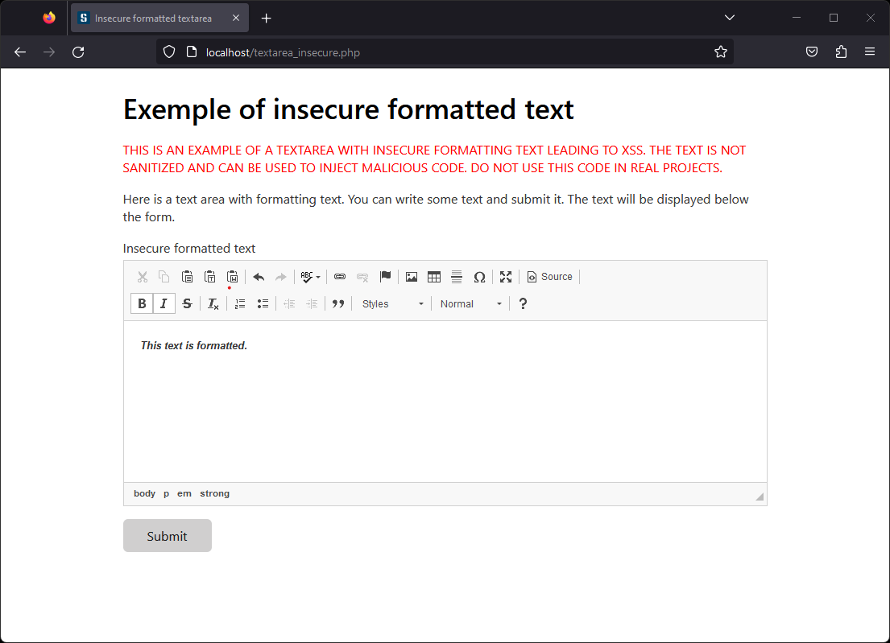Toggle block quote formatting
Image resolution: width=890 pixels, height=643 pixels.
pos(338,303)
